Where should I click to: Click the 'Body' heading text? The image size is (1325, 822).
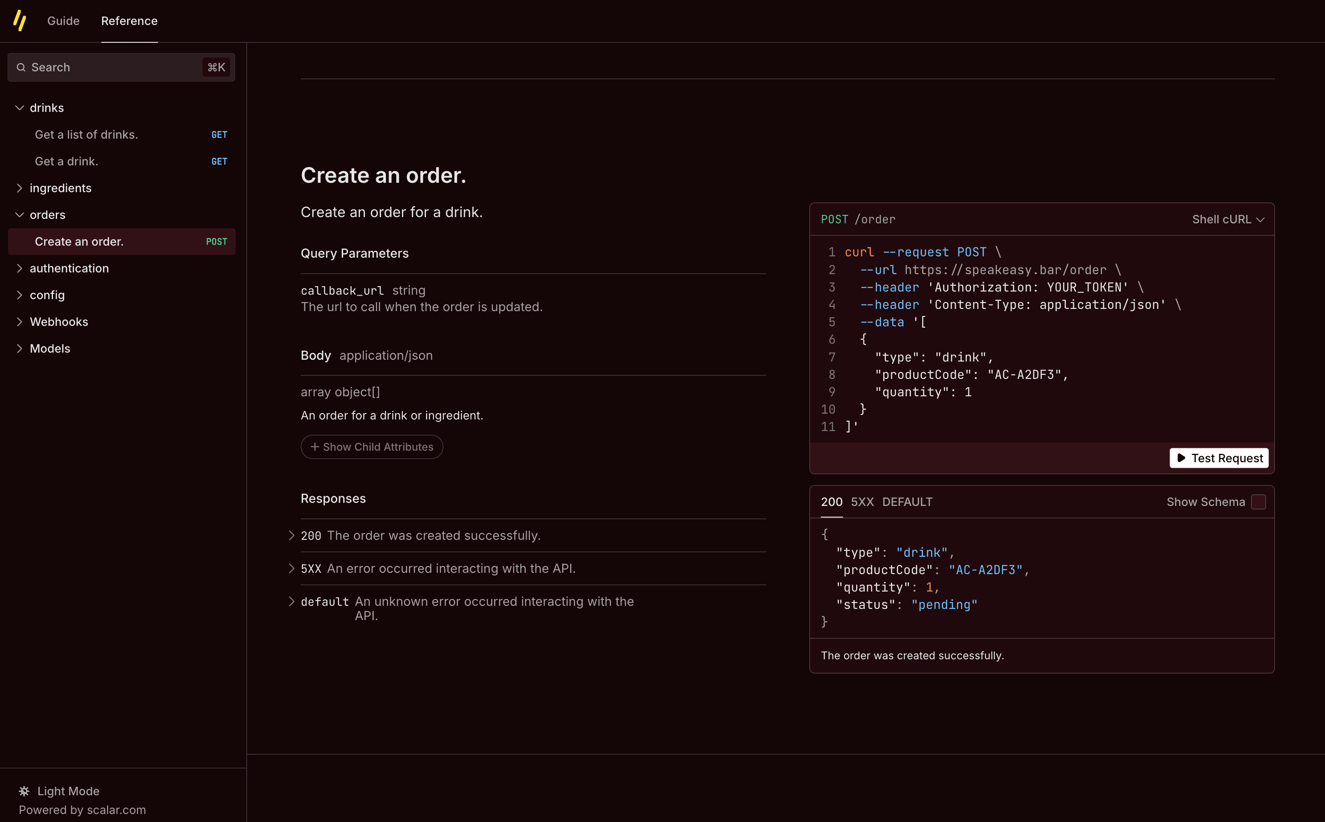(316, 356)
